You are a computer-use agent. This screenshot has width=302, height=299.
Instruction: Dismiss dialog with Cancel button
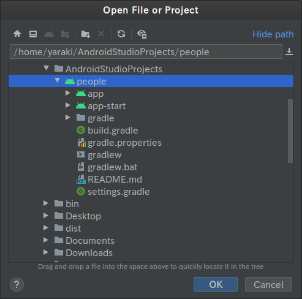pos(268,284)
